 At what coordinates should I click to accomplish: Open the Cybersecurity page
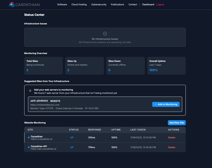click(99, 4)
